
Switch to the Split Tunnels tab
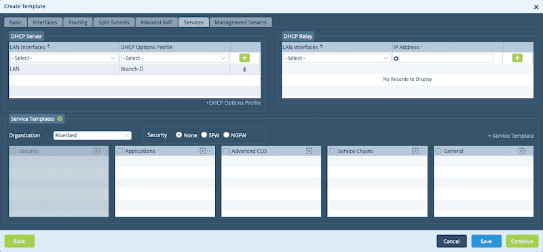coord(114,22)
